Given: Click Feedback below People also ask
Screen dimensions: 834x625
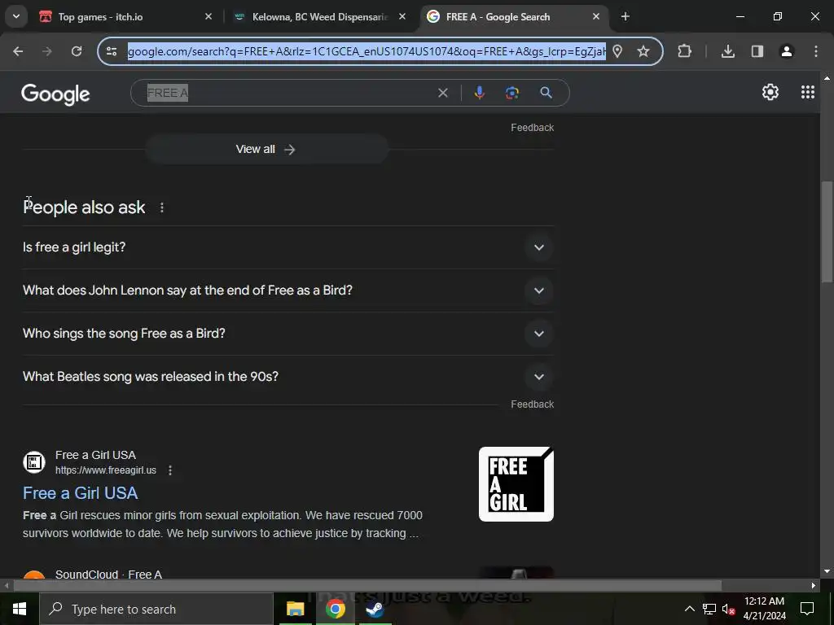Looking at the screenshot, I should pos(533,404).
